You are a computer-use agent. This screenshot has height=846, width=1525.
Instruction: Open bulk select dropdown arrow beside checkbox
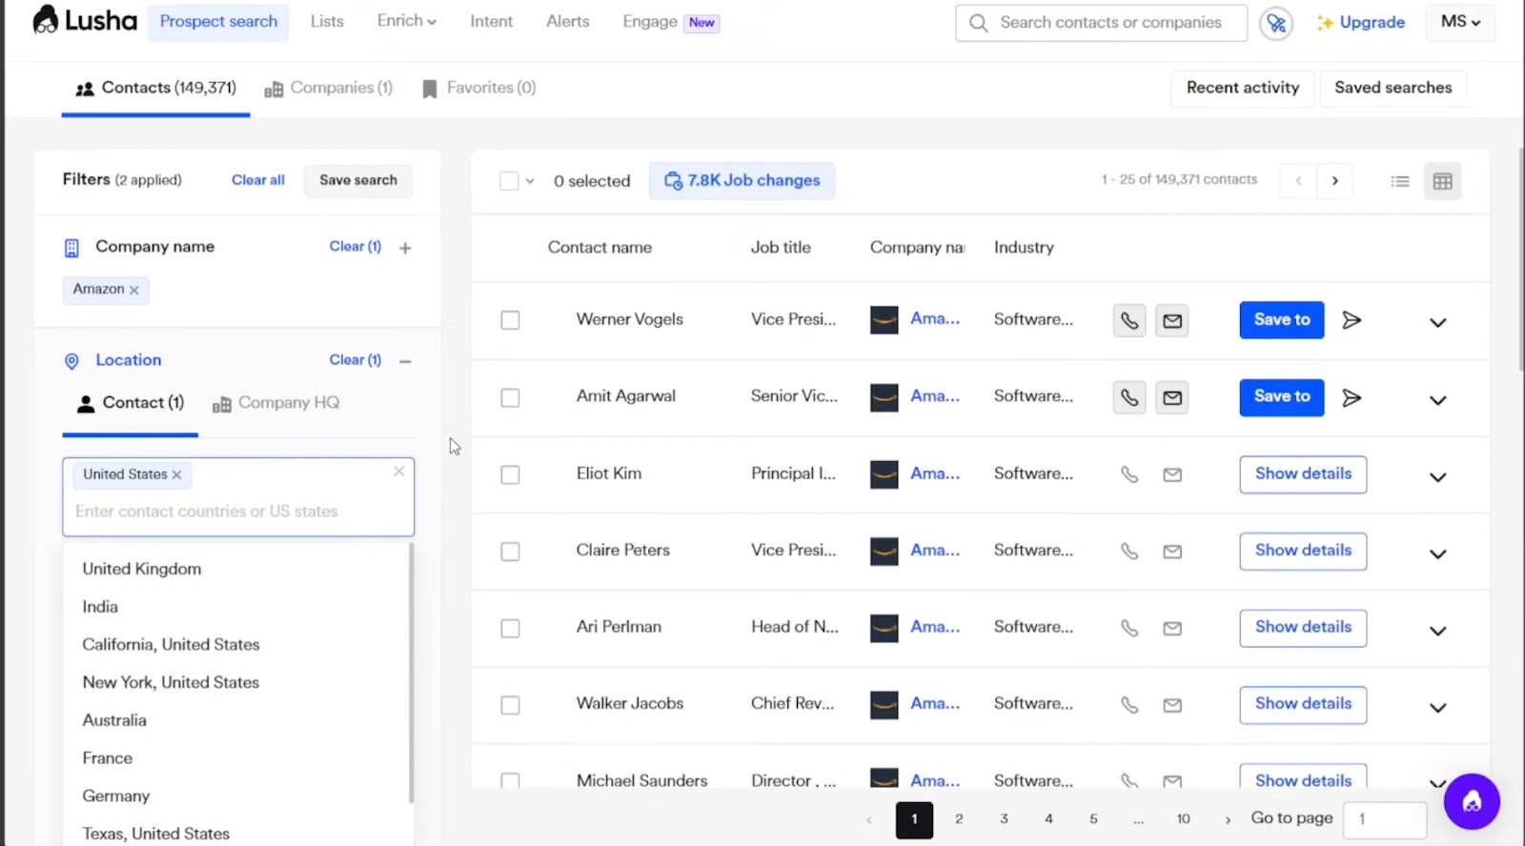point(530,181)
